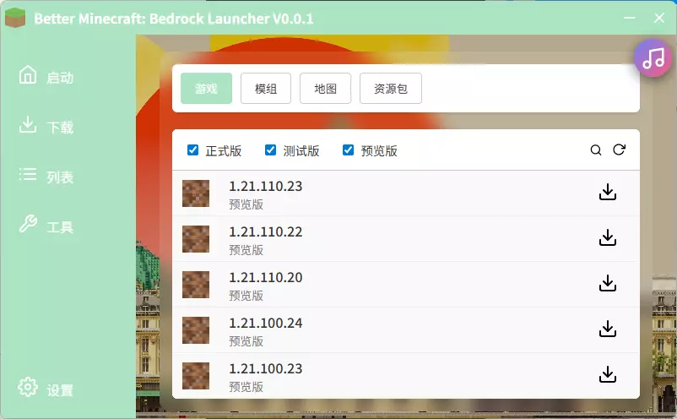This screenshot has width=677, height=419.
Task: Select version text 1.21.110.20
Action: click(266, 277)
